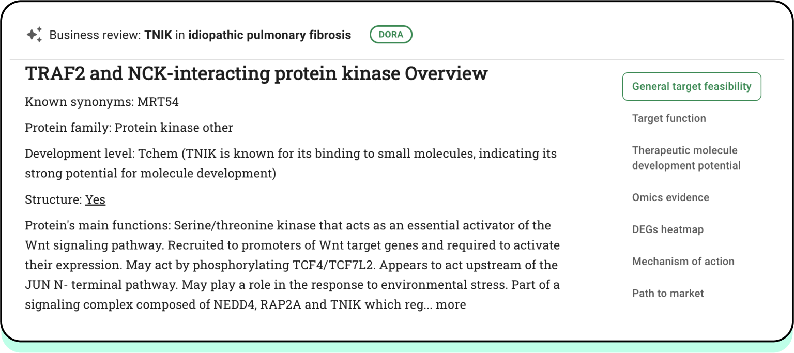Go to the Target function section
The image size is (794, 353).
pyautogui.click(x=668, y=118)
